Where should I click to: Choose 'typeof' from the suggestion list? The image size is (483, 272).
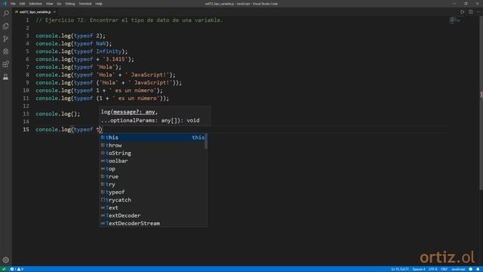[x=152, y=192]
